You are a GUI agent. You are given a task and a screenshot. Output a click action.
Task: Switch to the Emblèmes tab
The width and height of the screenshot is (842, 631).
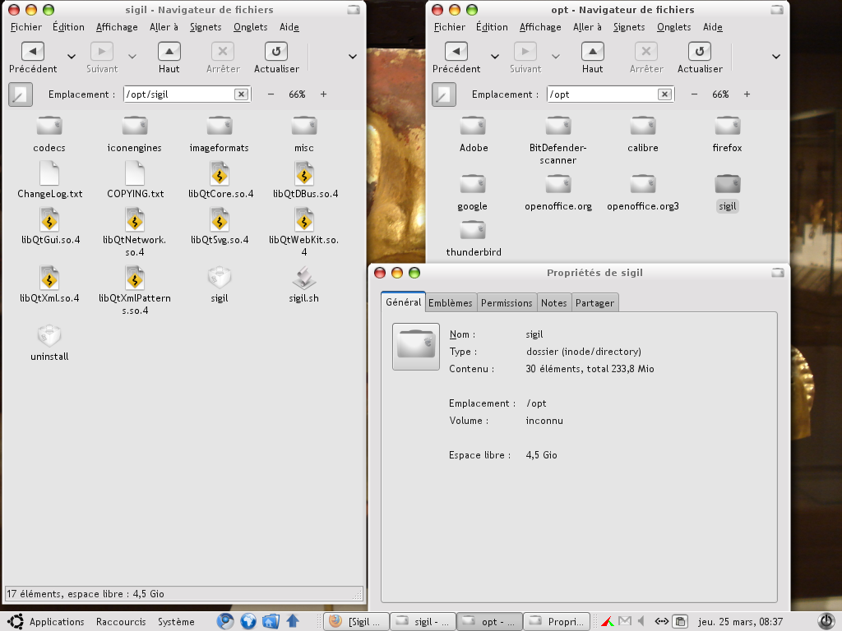(x=451, y=302)
